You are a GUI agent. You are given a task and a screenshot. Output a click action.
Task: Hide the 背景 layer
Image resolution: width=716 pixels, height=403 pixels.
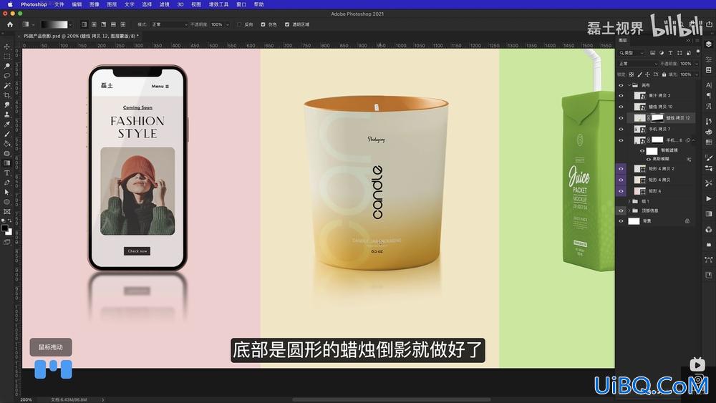click(621, 221)
